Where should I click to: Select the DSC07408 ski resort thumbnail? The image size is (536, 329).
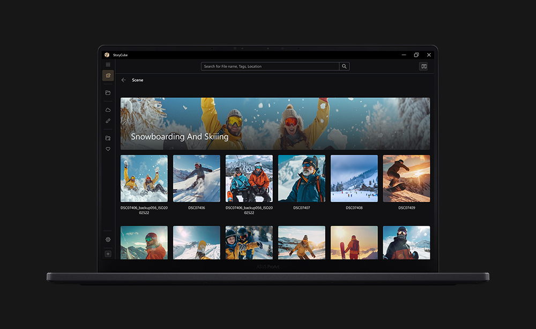[x=354, y=178]
